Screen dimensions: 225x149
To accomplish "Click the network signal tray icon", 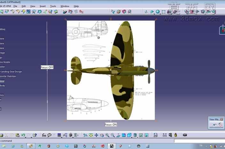I will [221, 146].
